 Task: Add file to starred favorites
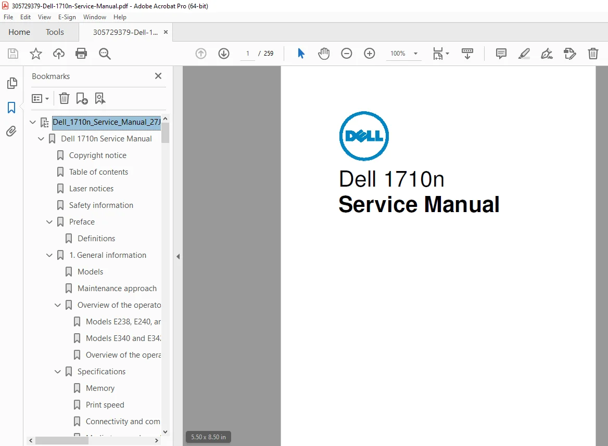click(36, 54)
